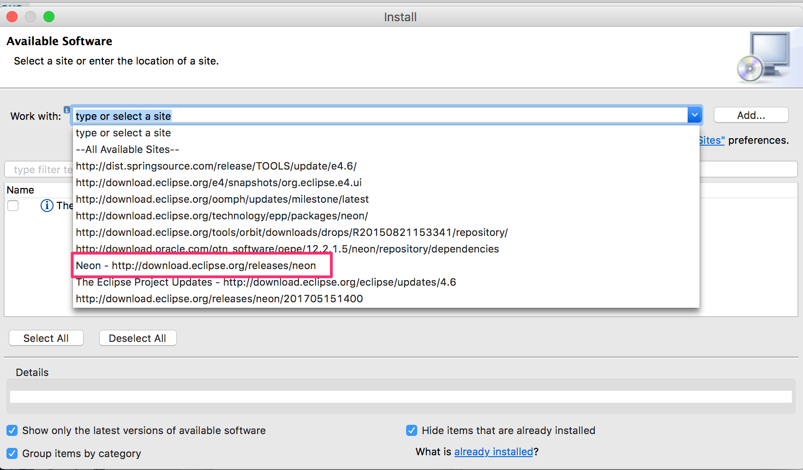Click the info decoration icon beside Work with
The width and height of the screenshot is (803, 470).
click(x=67, y=110)
